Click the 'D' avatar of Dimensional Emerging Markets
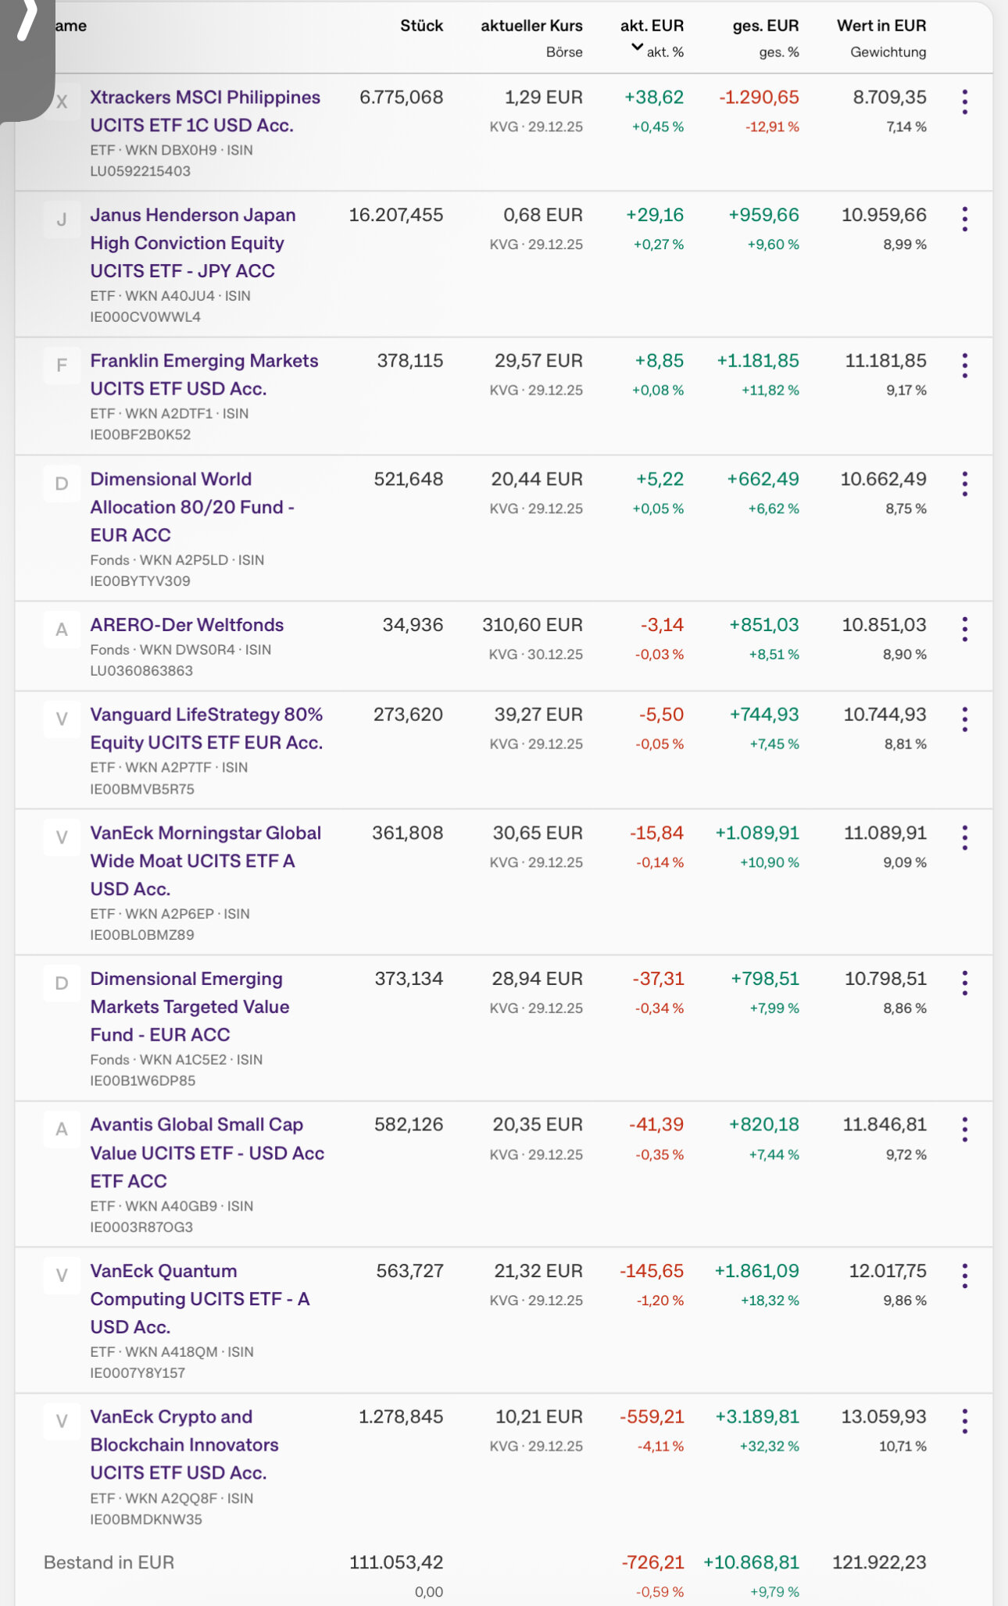Image resolution: width=1008 pixels, height=1606 pixels. [62, 983]
